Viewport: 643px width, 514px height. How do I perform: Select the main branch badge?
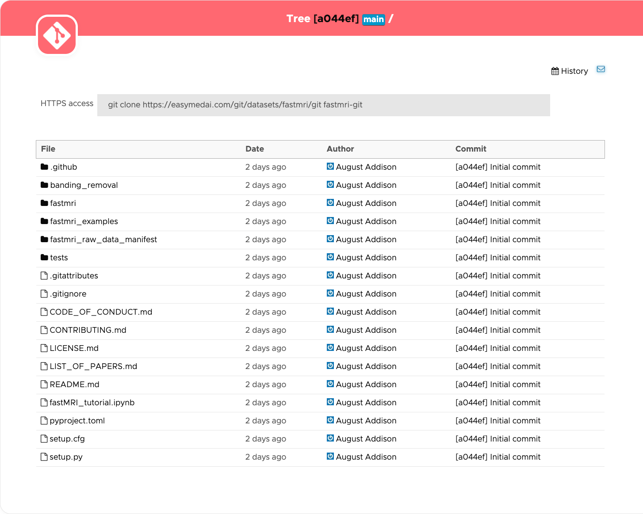374,19
